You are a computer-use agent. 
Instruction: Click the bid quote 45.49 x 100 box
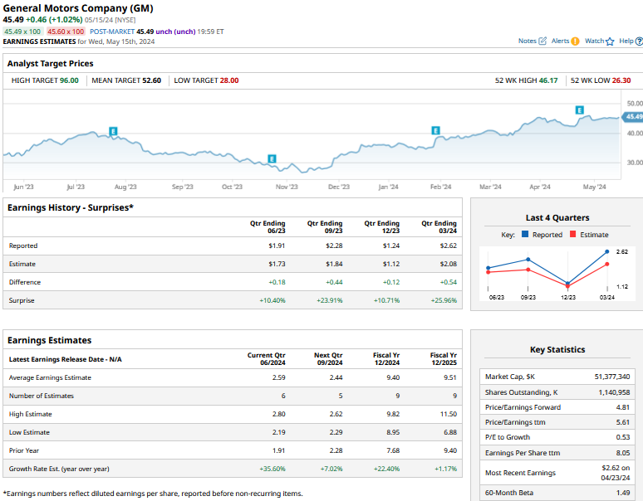click(23, 31)
